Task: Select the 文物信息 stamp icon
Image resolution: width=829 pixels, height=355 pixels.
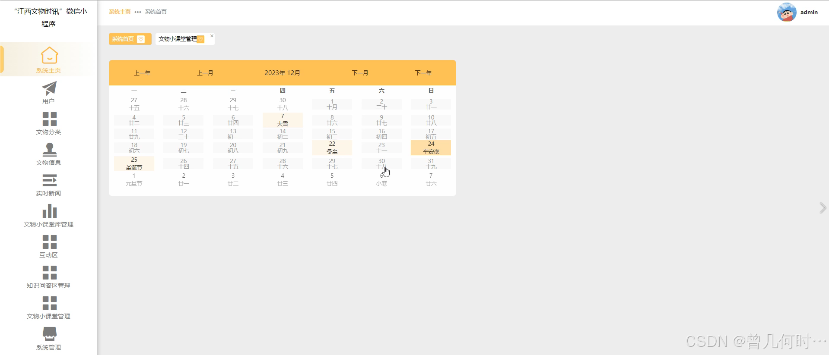Action: coord(49,149)
